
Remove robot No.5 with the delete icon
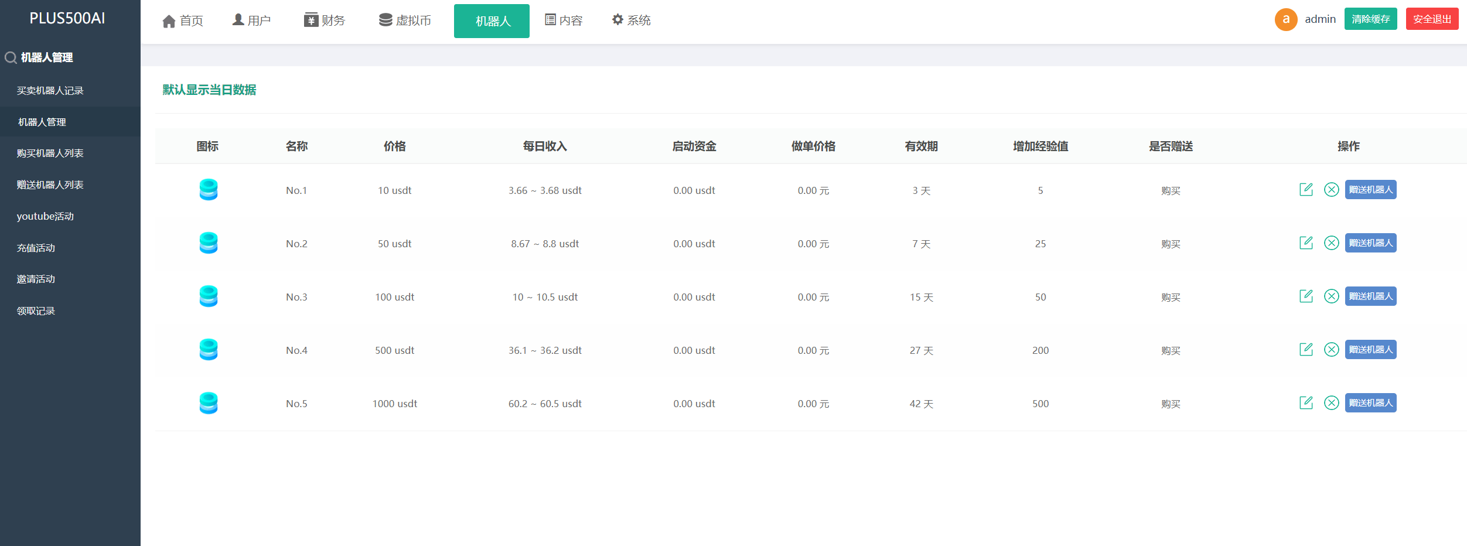(1331, 403)
